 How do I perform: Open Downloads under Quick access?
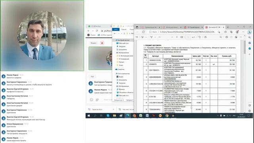[x=122, y=46]
